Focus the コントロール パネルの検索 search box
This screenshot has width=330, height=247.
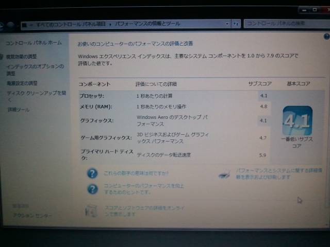[287, 23]
